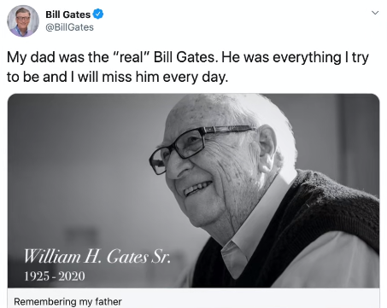Open the Bill Gates display name link

point(67,15)
